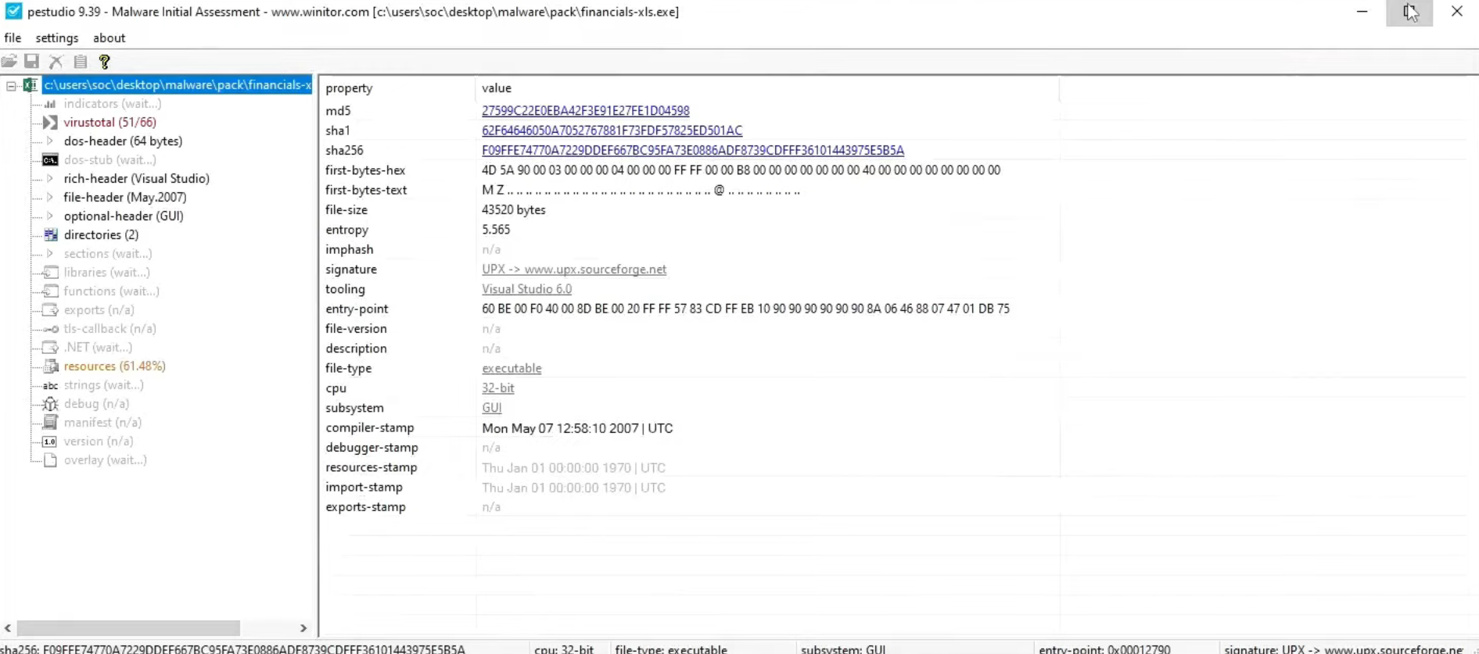
Task: Open the about menu
Action: [x=109, y=38]
